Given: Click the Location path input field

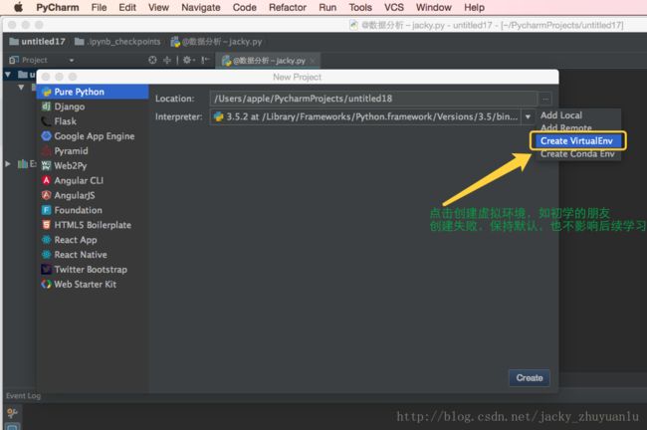Looking at the screenshot, I should point(373,99).
